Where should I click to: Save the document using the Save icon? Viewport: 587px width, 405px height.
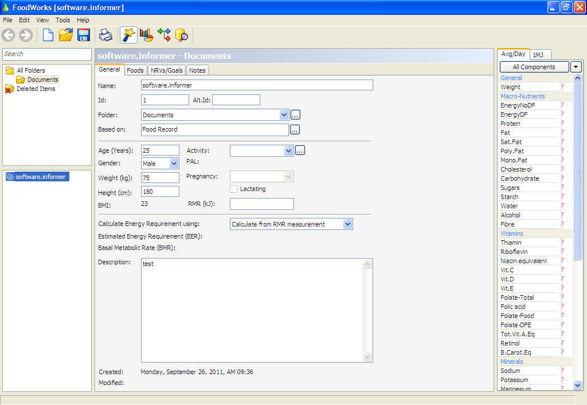(x=83, y=35)
